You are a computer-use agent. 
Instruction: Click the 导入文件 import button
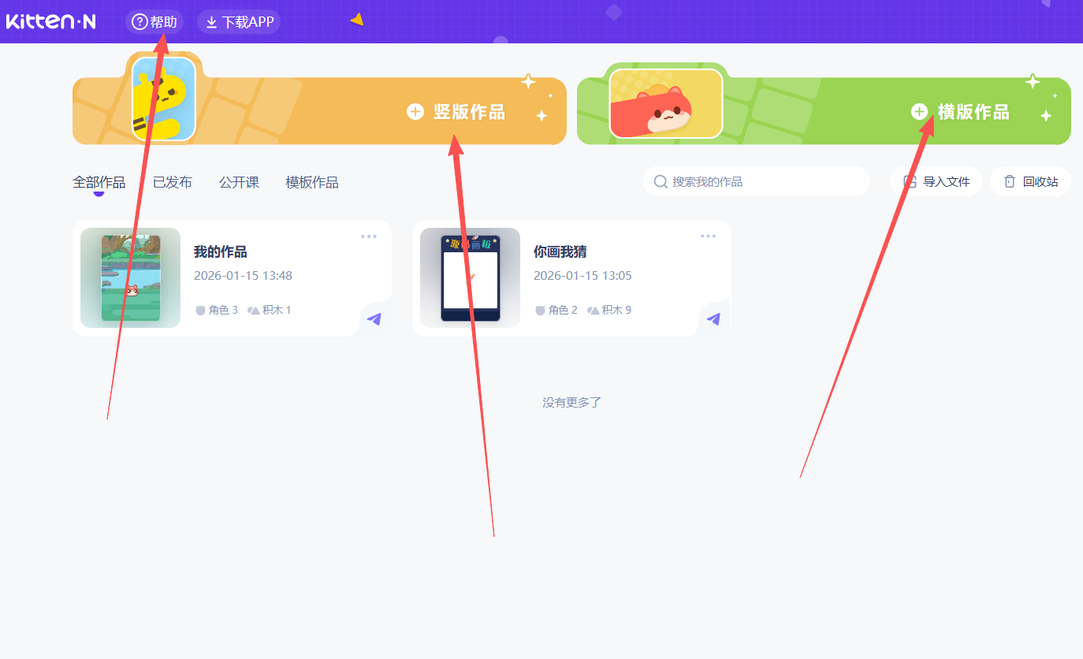pyautogui.click(x=936, y=181)
